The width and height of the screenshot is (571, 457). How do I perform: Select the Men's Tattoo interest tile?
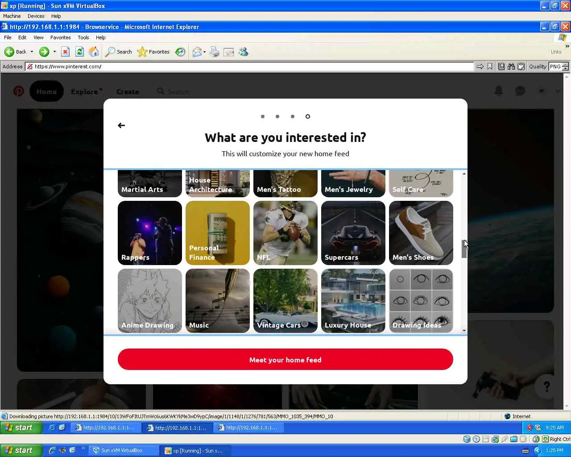pyautogui.click(x=285, y=183)
